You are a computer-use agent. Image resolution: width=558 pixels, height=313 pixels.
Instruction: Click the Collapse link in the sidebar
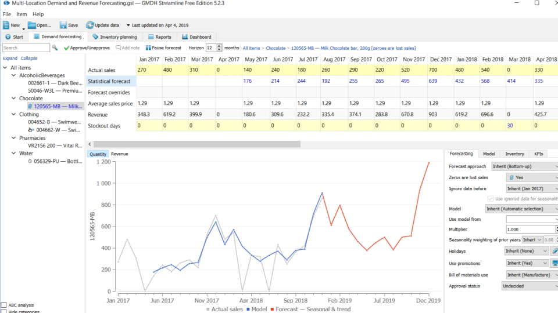click(29, 58)
